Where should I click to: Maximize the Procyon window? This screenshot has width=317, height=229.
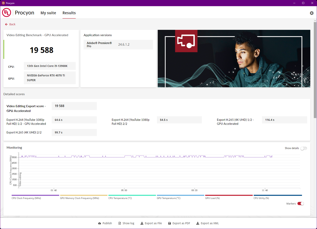[303, 3]
